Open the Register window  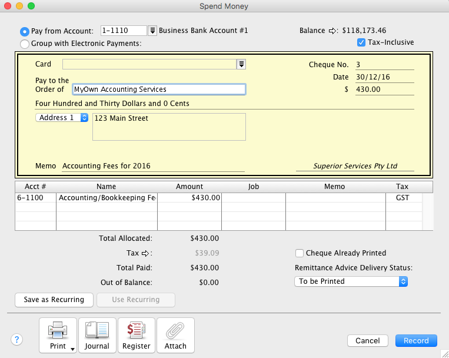(137, 335)
